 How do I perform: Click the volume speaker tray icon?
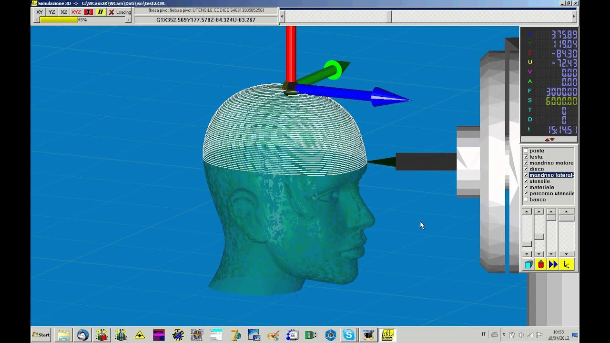click(x=521, y=334)
